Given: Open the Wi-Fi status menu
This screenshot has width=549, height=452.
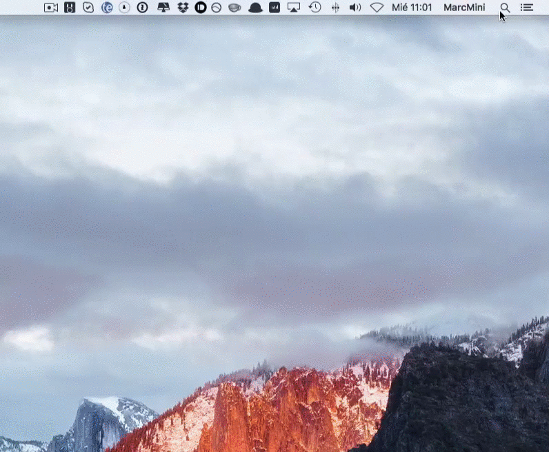Looking at the screenshot, I should point(377,8).
